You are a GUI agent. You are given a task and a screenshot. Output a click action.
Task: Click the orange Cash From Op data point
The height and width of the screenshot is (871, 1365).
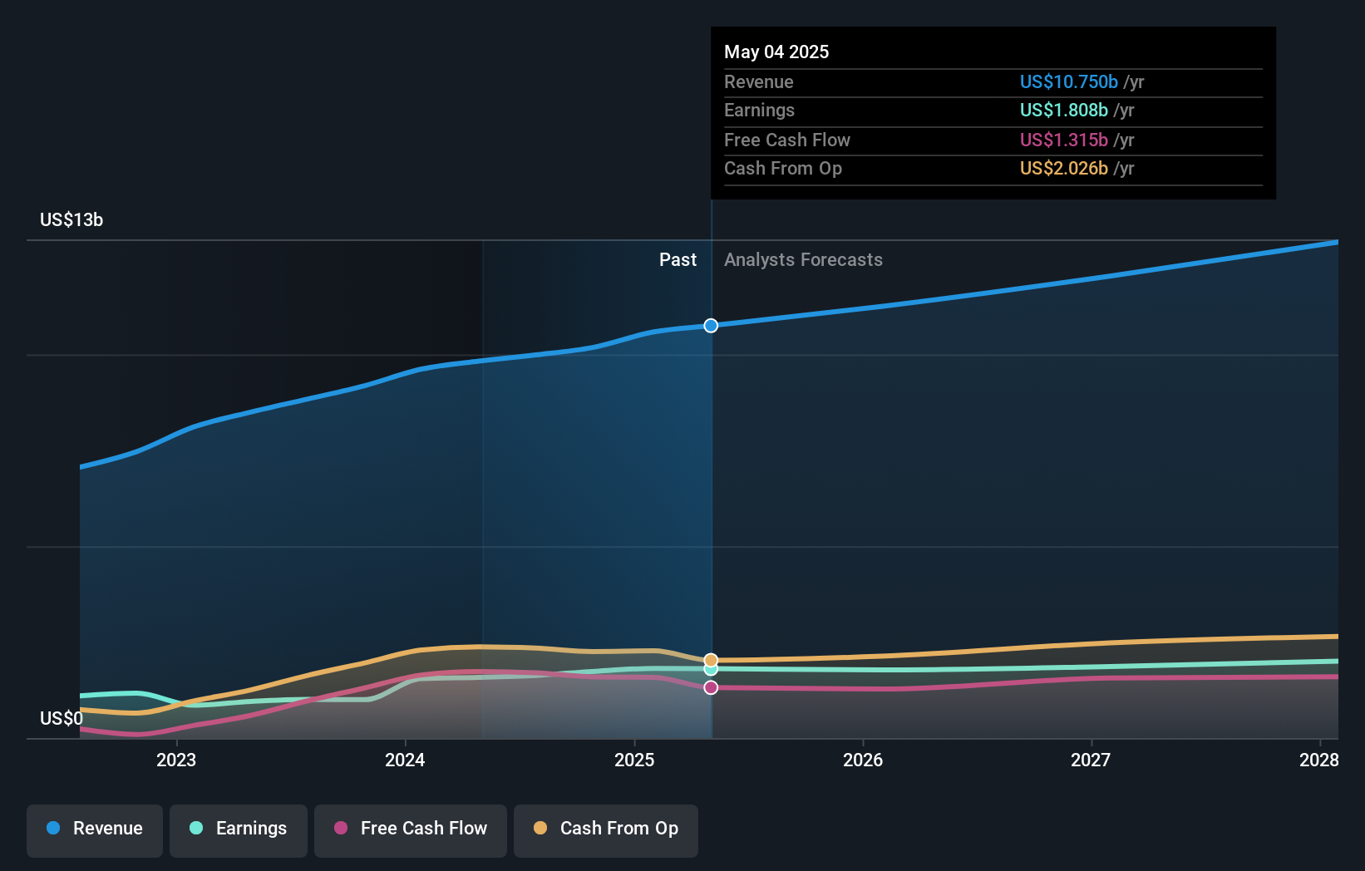point(711,660)
